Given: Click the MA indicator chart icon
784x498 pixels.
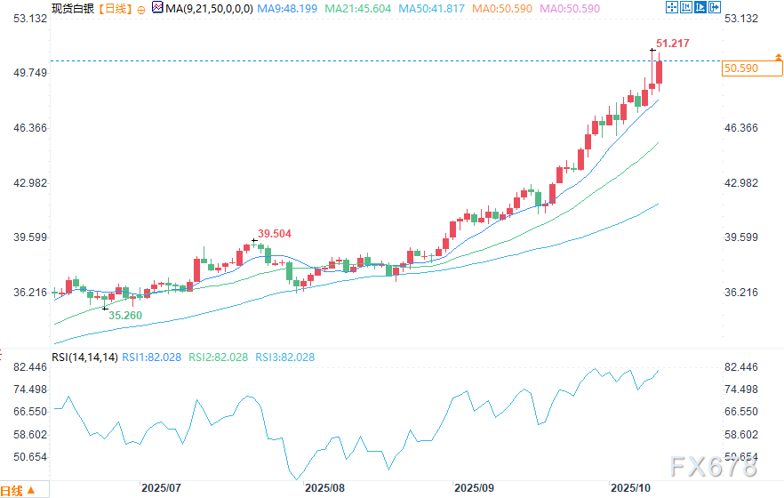Looking at the screenshot, I should tap(157, 8).
